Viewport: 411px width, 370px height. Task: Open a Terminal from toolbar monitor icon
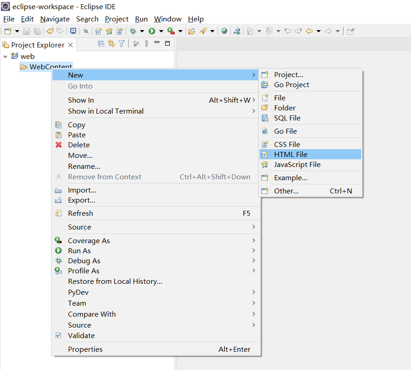point(73,31)
